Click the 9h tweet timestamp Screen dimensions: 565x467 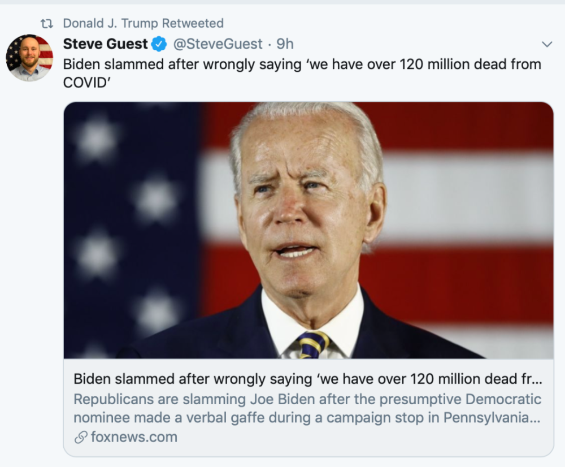tap(285, 44)
